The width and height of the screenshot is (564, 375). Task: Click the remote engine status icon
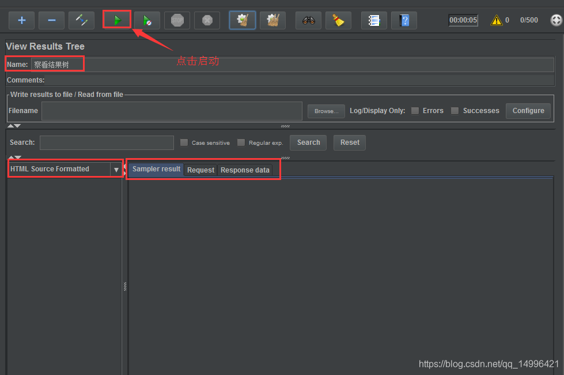556,20
